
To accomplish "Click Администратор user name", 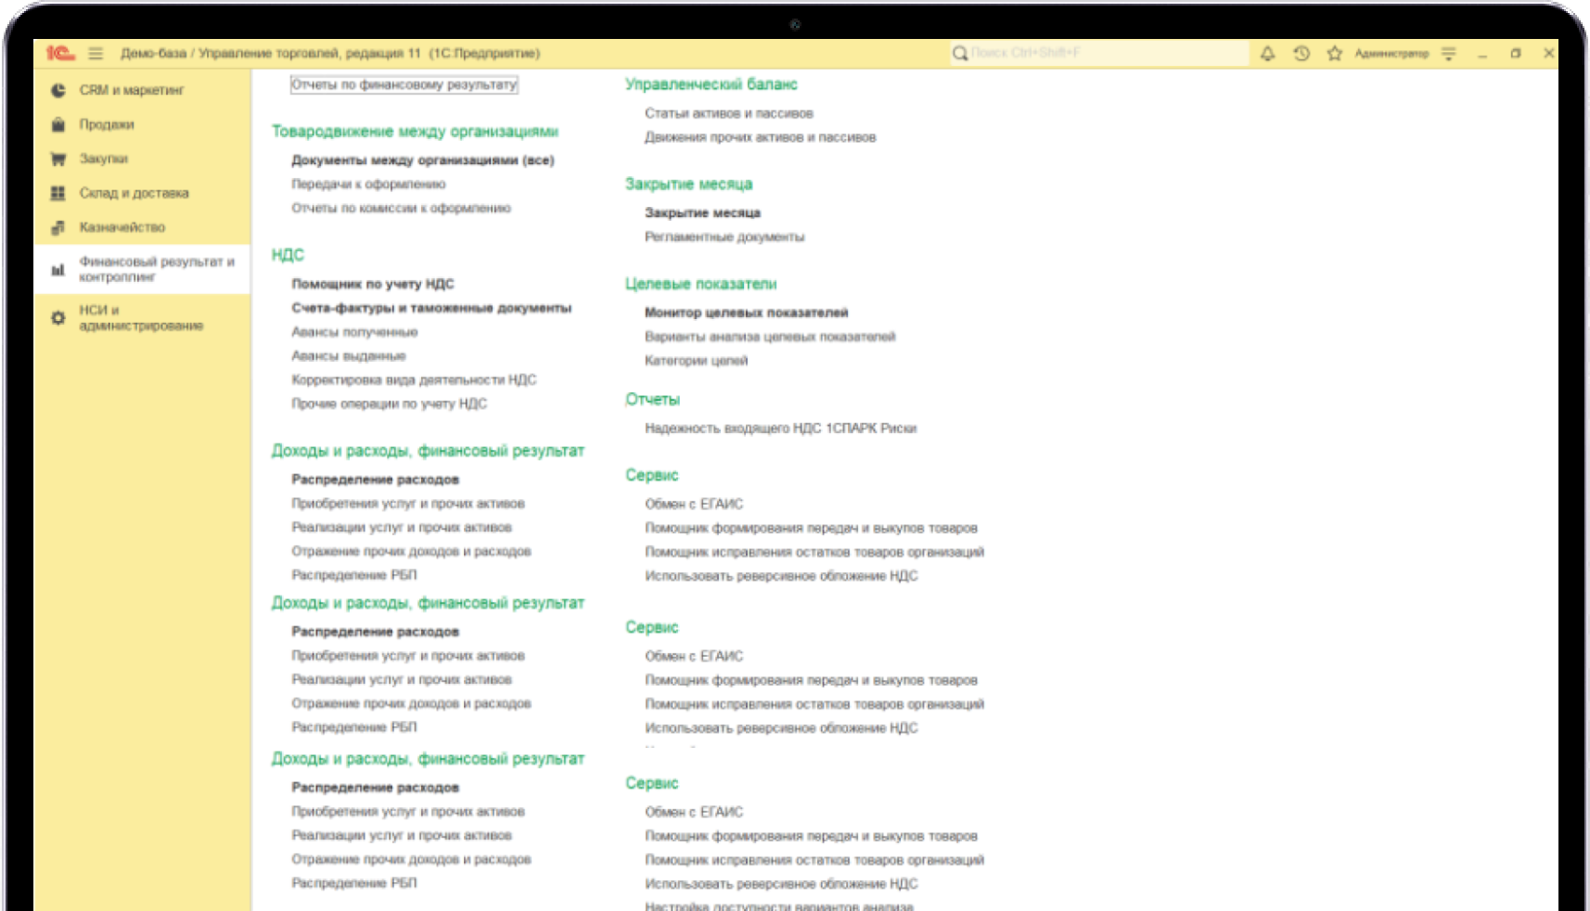I will tap(1391, 54).
